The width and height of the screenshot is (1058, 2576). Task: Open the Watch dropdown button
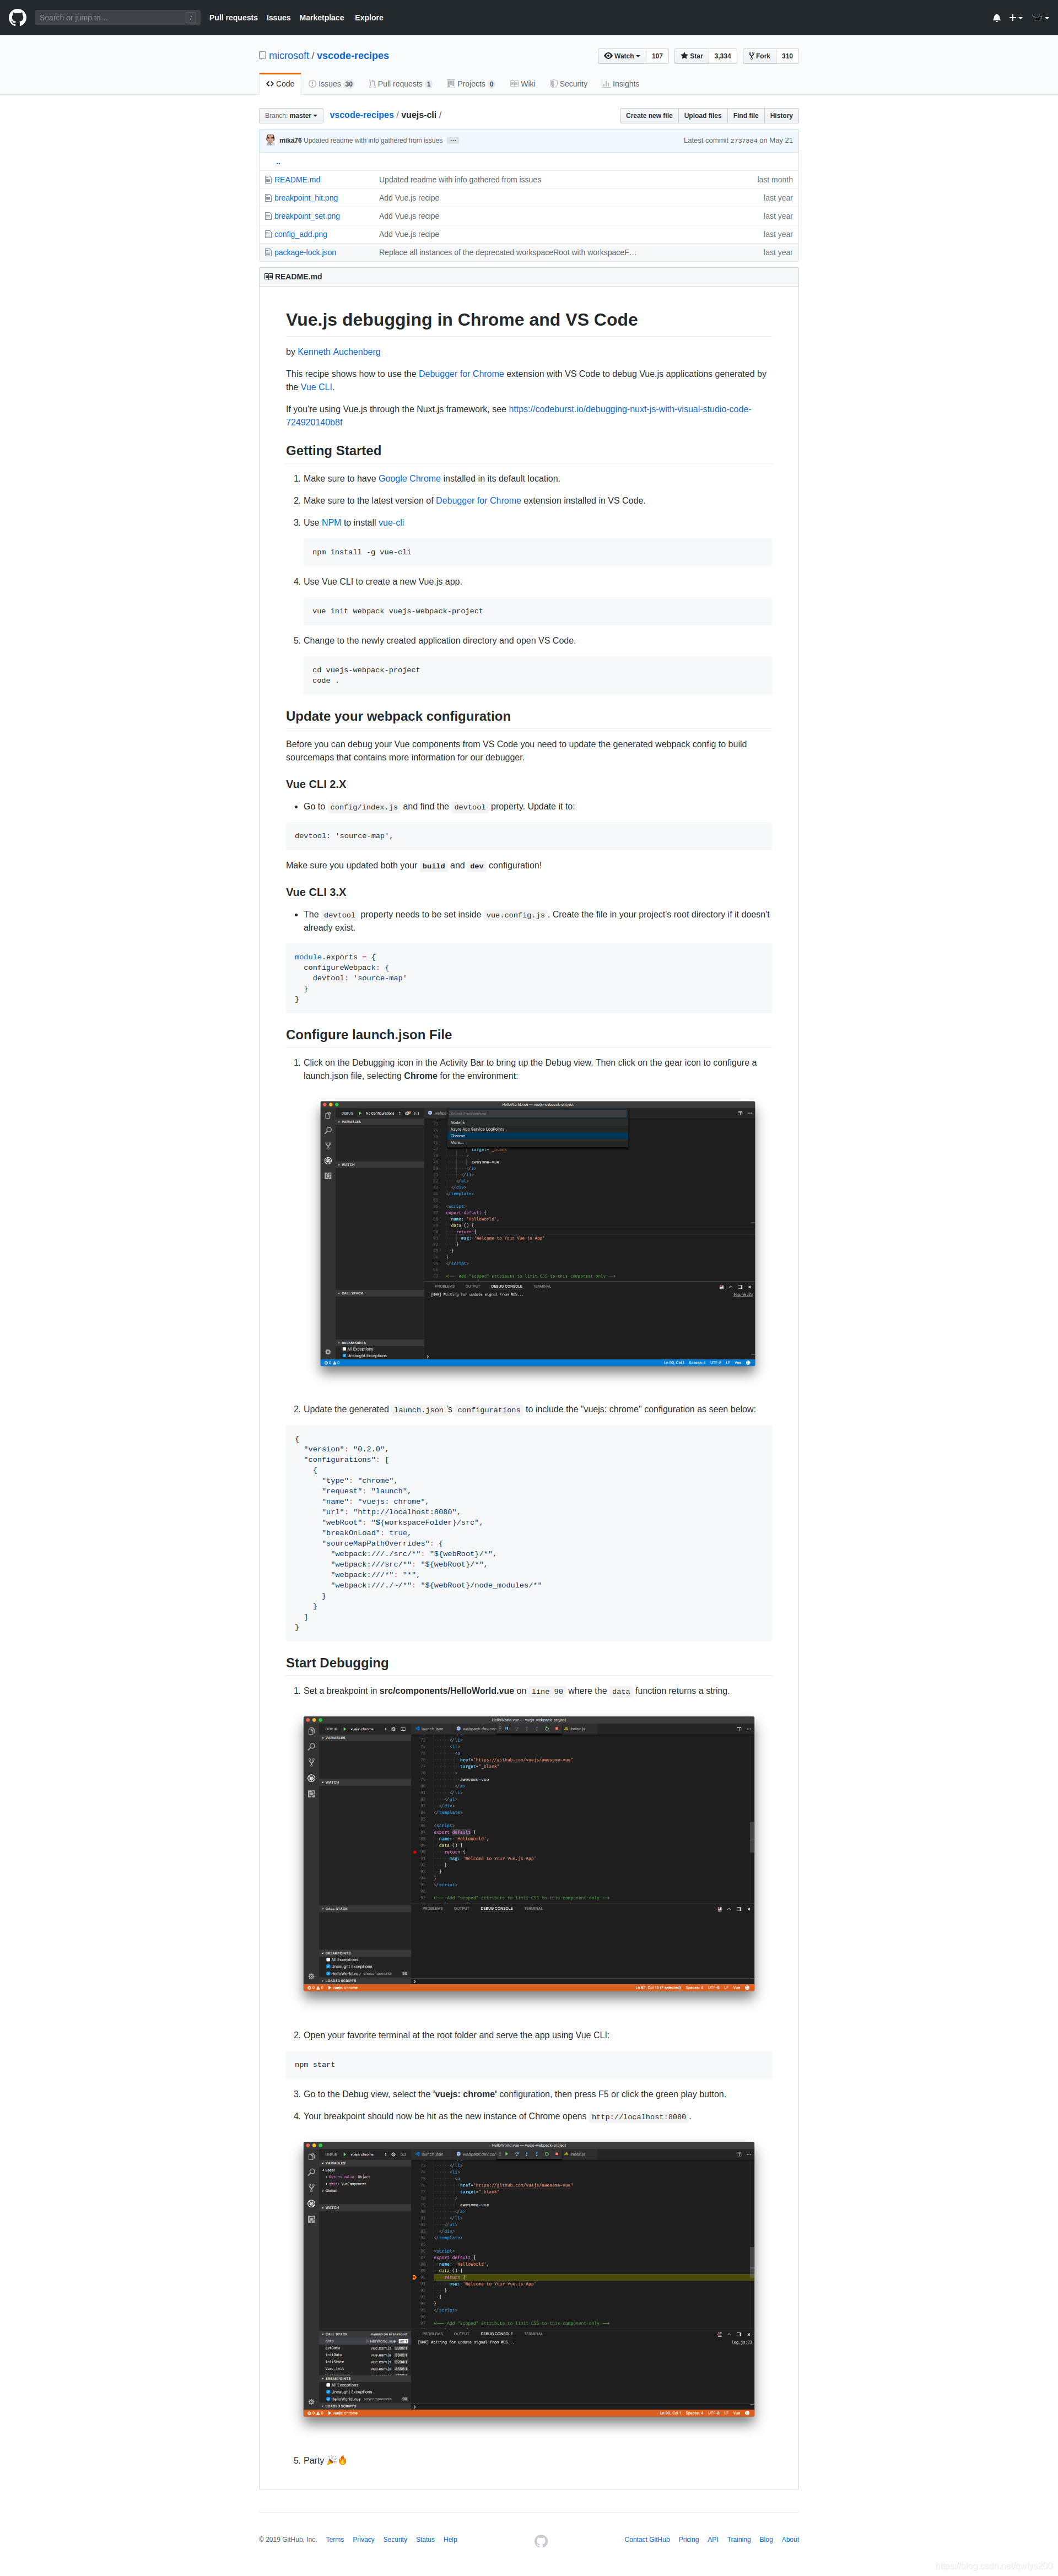tap(622, 56)
